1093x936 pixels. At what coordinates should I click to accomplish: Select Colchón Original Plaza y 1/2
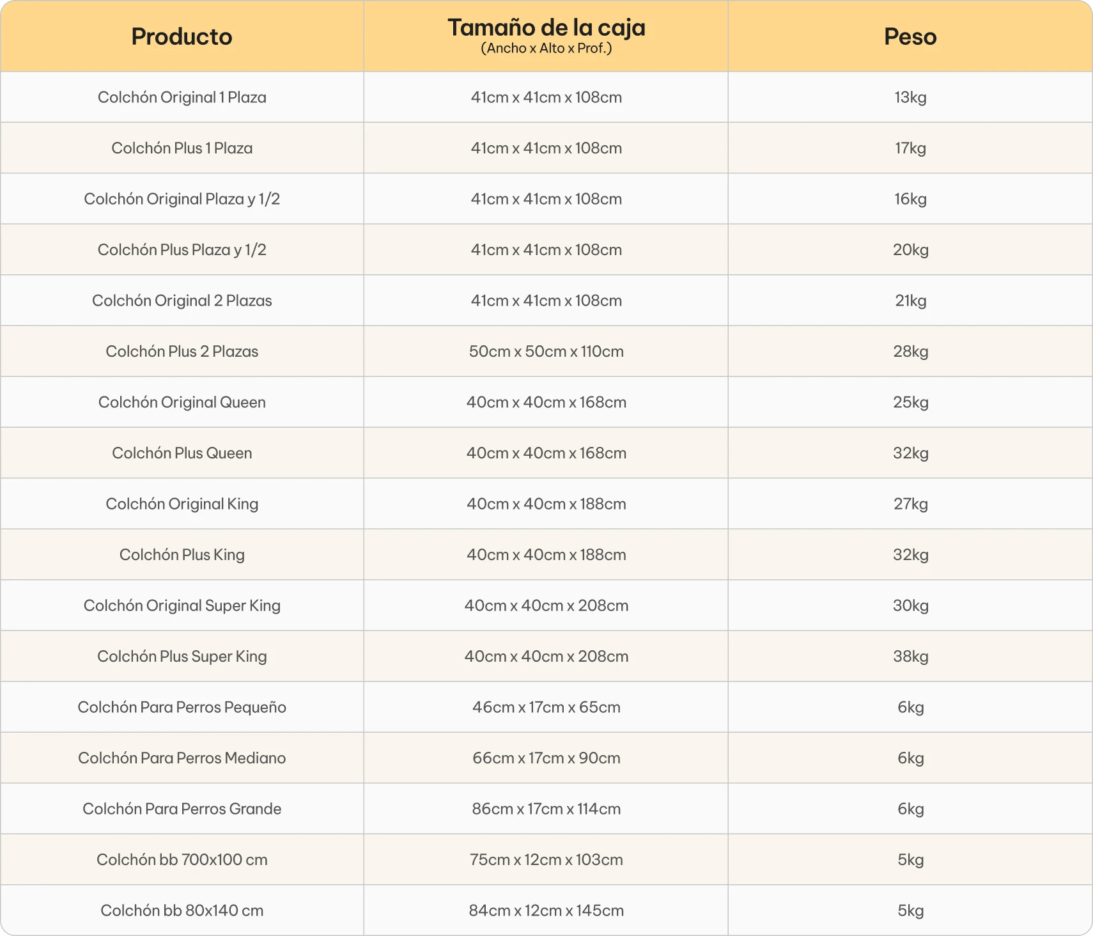182,199
